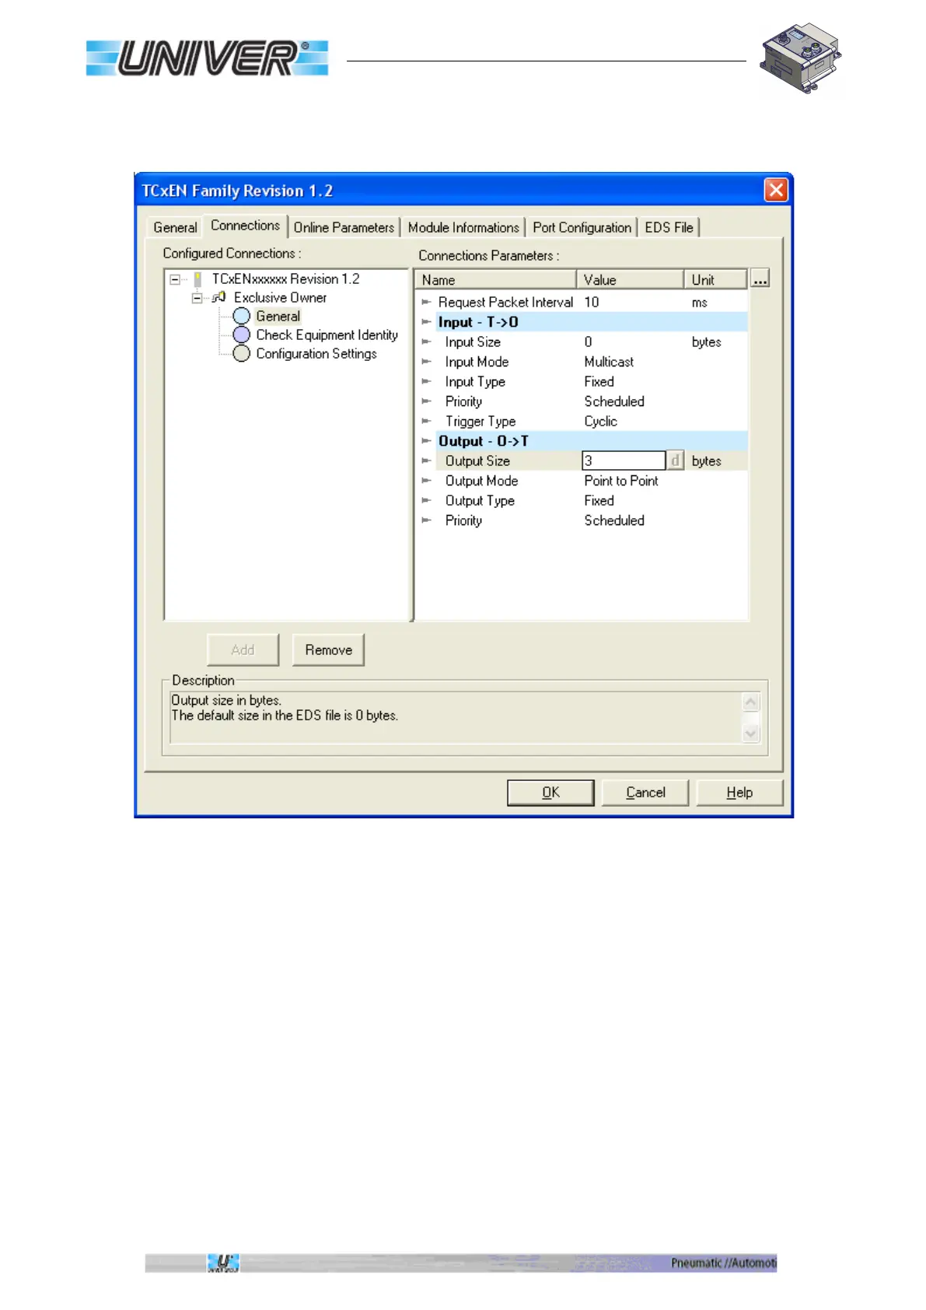Click the Description scrollbar up arrow
The image size is (926, 1310).
(750, 702)
